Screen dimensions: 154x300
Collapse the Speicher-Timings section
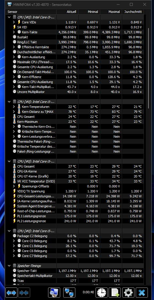(x=9, y=266)
